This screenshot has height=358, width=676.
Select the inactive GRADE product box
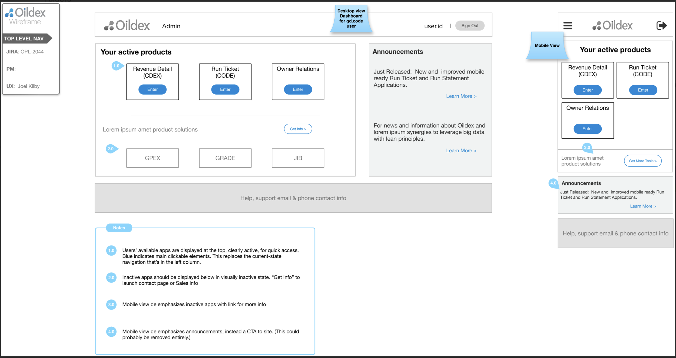click(225, 158)
